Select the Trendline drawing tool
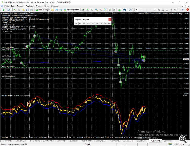The height and width of the screenshot is (146, 190). click(x=155, y=10)
